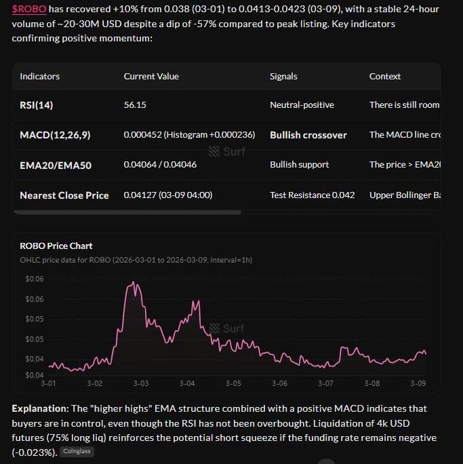Viewport: 463px width, 464px height.
Task: Click the Bullish crossover signal cell
Action: (x=308, y=135)
